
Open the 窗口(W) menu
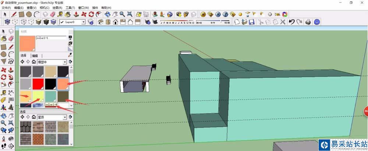tap(83, 7)
